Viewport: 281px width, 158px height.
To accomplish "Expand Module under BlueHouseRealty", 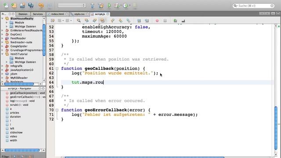I will [7, 22].
